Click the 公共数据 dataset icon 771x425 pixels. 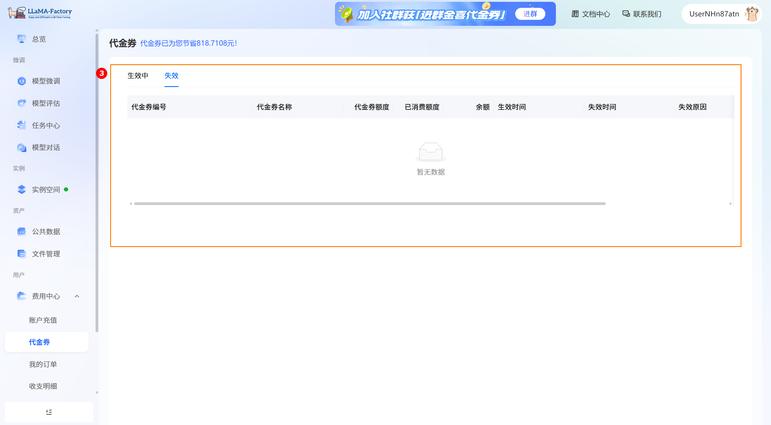pos(21,232)
